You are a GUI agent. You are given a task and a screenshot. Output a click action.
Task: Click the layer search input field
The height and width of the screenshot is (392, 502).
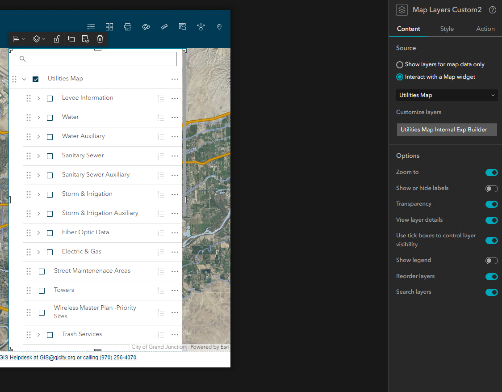click(x=96, y=59)
